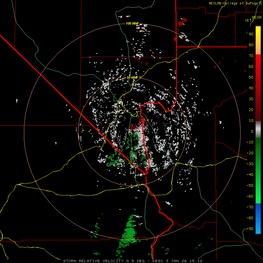263x263 pixels.
Task: Click the -10 scale label
Action: click(250, 142)
